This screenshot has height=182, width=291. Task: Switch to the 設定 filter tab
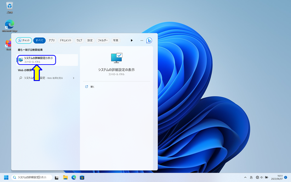(90, 40)
